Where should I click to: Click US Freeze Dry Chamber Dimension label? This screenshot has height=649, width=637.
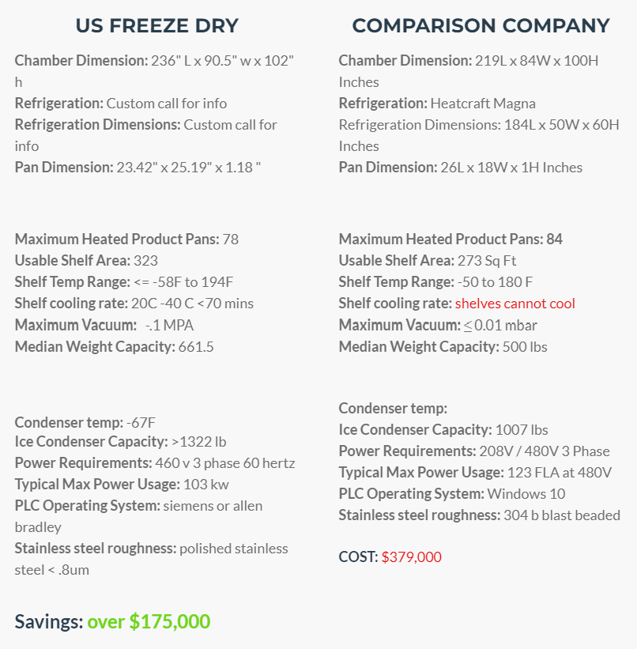click(x=81, y=61)
